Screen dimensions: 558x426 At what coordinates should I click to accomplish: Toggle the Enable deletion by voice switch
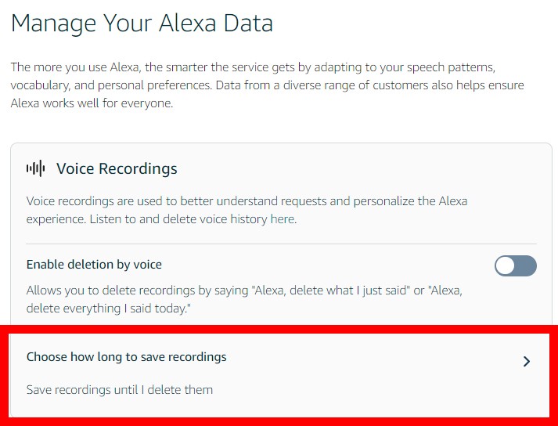[515, 266]
